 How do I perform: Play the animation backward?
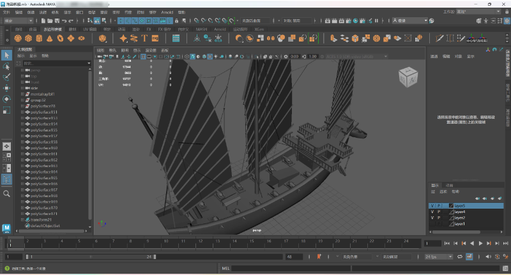pos(472,243)
